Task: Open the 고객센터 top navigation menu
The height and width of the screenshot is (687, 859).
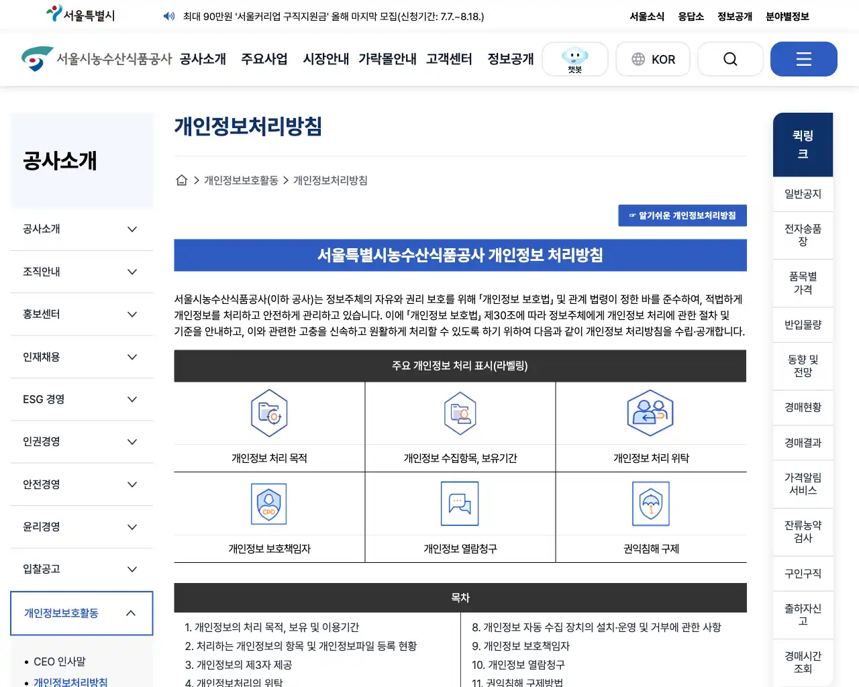Action: click(449, 59)
